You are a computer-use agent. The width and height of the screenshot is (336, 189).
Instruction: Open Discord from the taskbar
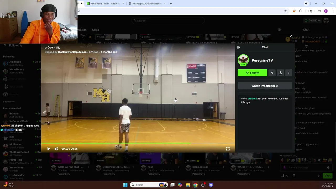[211, 185]
